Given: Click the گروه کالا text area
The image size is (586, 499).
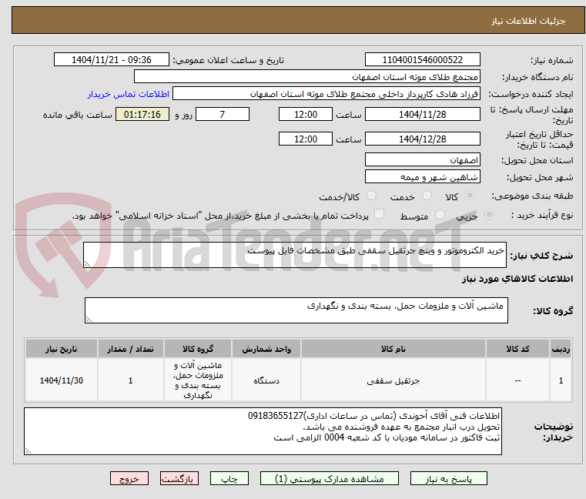Looking at the screenshot, I should click(296, 310).
